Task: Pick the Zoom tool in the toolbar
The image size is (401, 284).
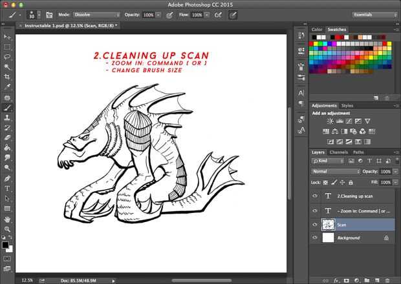Action: tap(8, 229)
